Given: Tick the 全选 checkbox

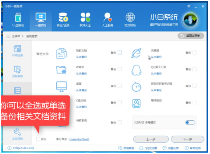Looking at the screenshot, I should 38,139.
